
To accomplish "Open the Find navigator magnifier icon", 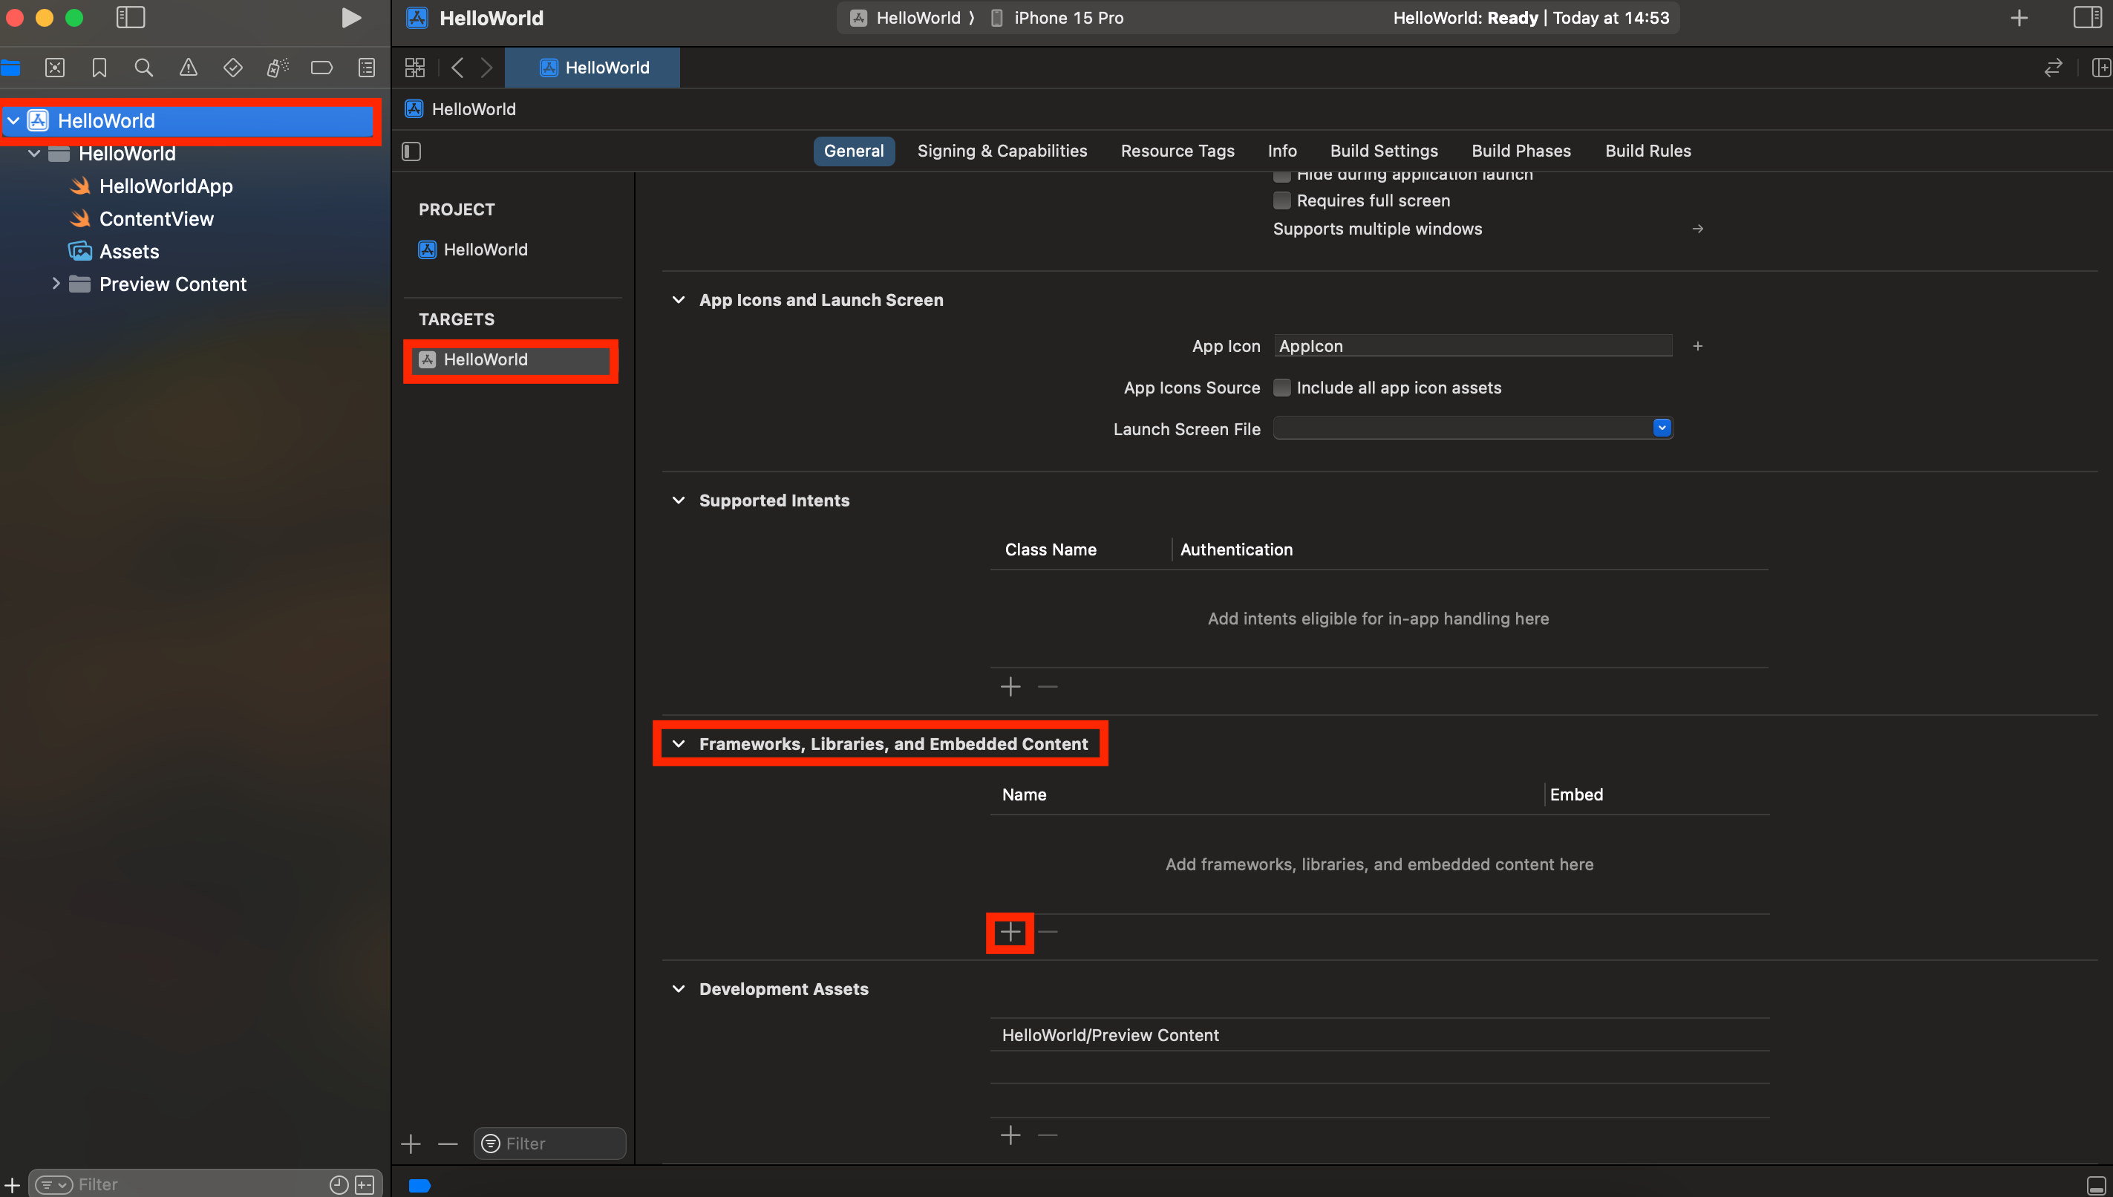I will 144,68.
